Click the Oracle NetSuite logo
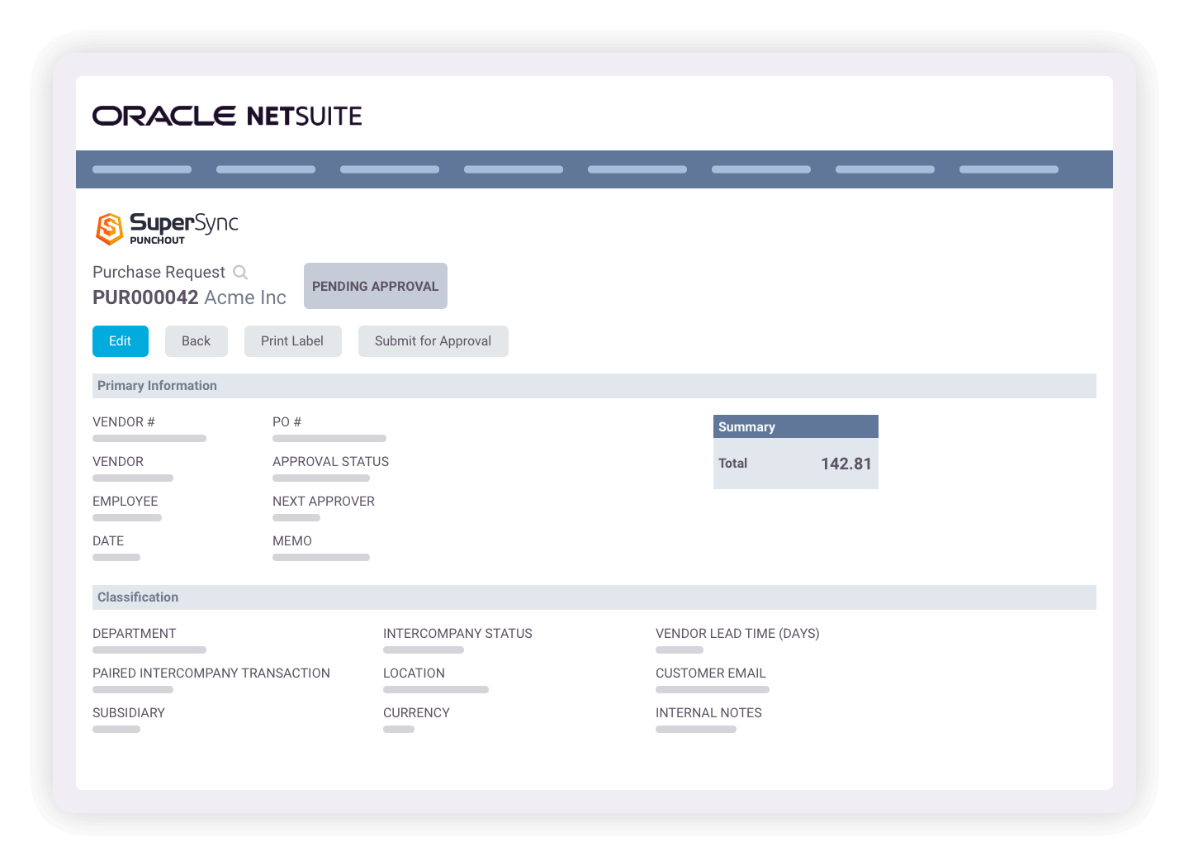Screen dimensions: 1189x866 227,116
